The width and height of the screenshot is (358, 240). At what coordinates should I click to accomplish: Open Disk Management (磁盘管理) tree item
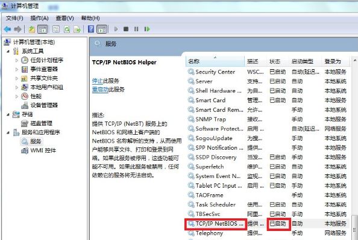pos(41,123)
